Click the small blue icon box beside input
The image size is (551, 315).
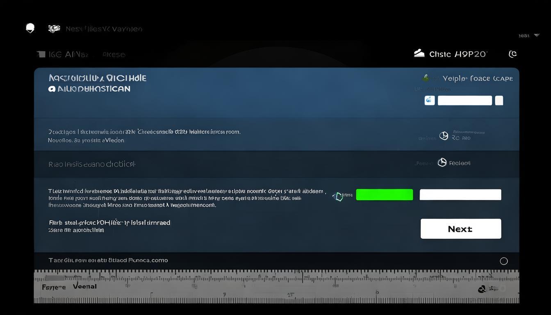429,100
